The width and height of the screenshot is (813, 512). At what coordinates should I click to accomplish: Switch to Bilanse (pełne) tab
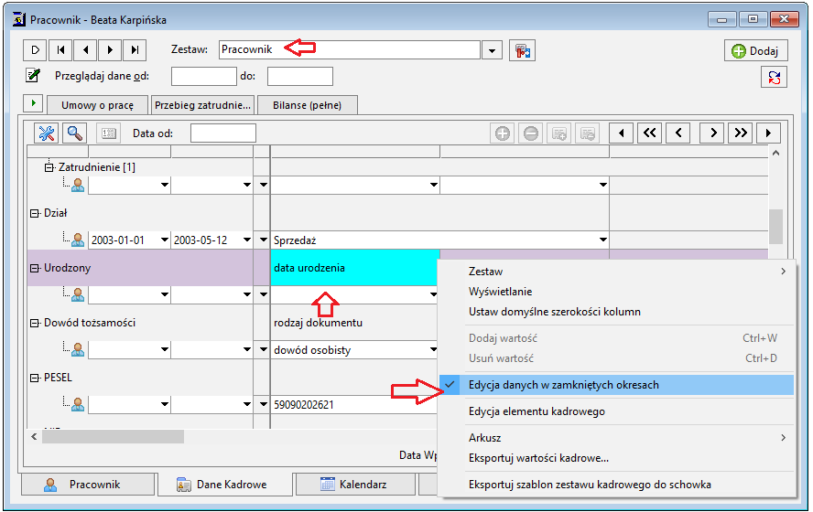(307, 105)
